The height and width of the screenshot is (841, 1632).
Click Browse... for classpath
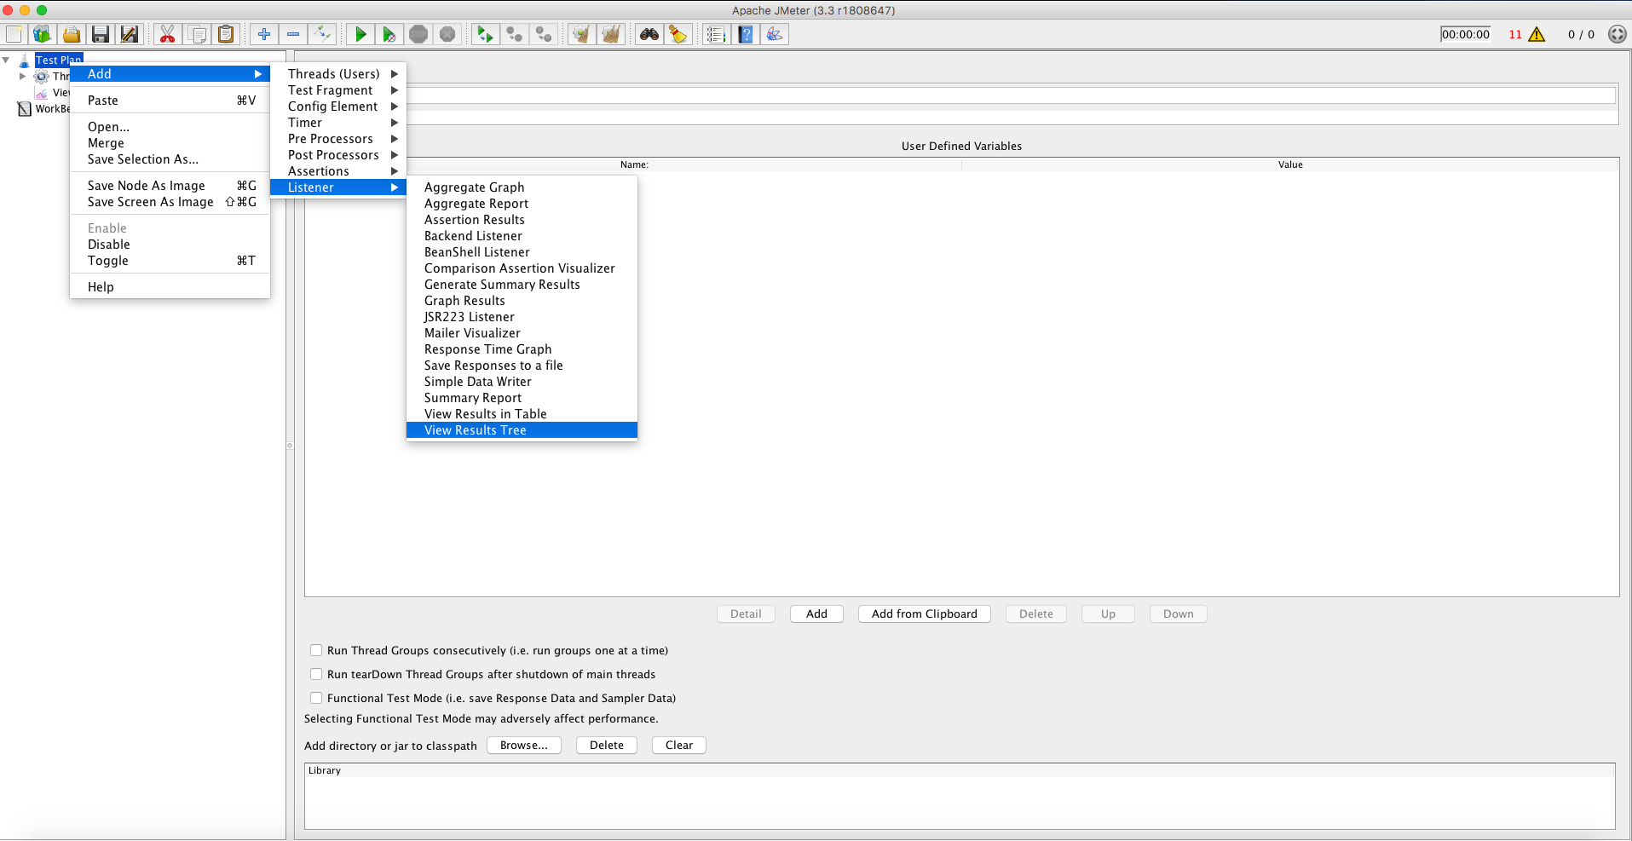[x=524, y=745]
